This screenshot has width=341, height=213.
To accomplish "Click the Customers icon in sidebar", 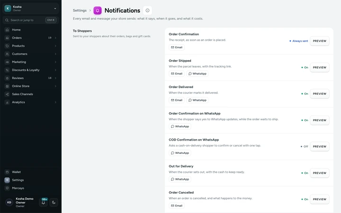I will (x=7, y=54).
